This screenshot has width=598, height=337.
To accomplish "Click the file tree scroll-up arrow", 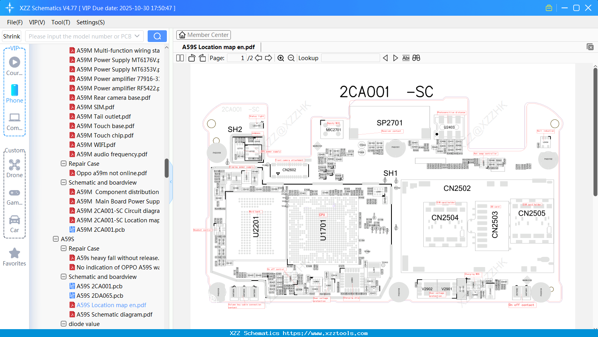I will pos(166,48).
